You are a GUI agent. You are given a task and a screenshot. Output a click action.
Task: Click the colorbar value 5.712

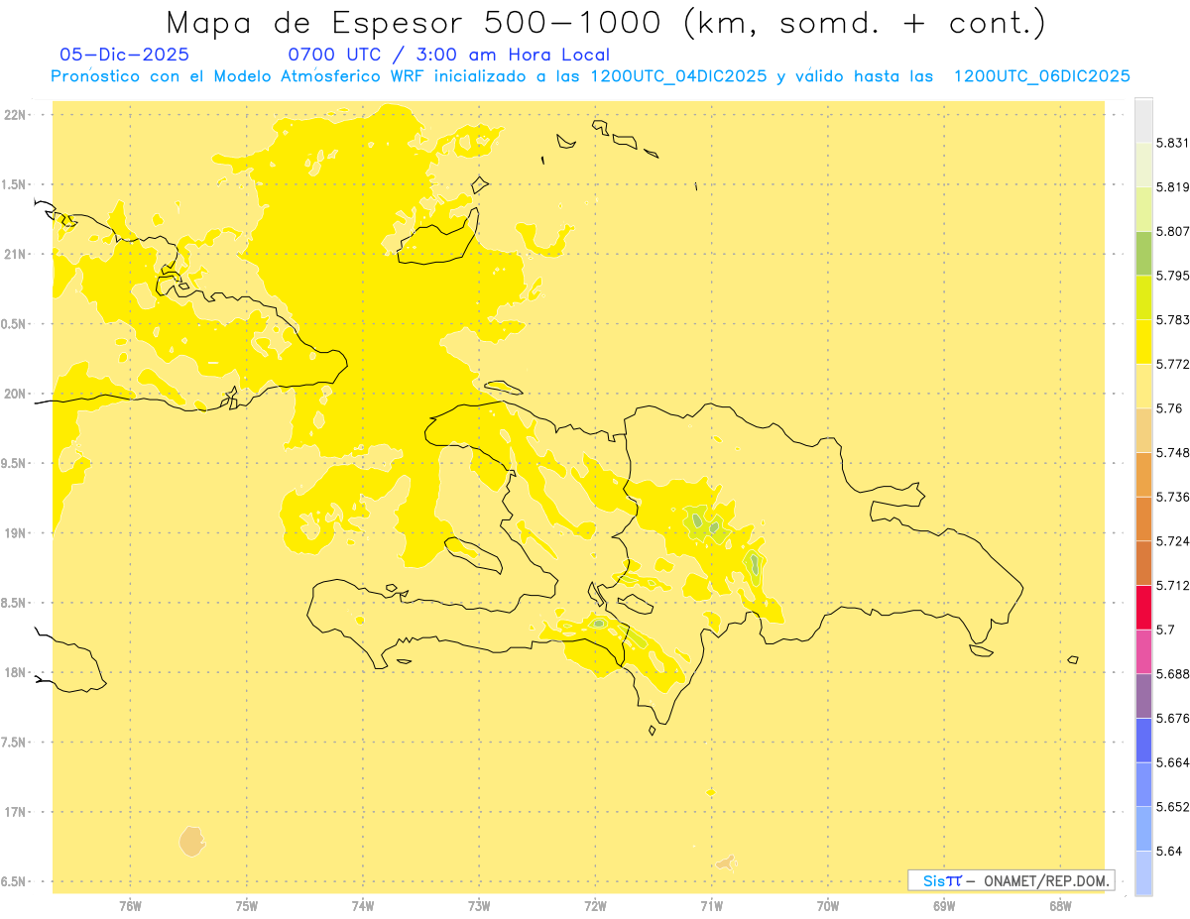(x=1172, y=586)
